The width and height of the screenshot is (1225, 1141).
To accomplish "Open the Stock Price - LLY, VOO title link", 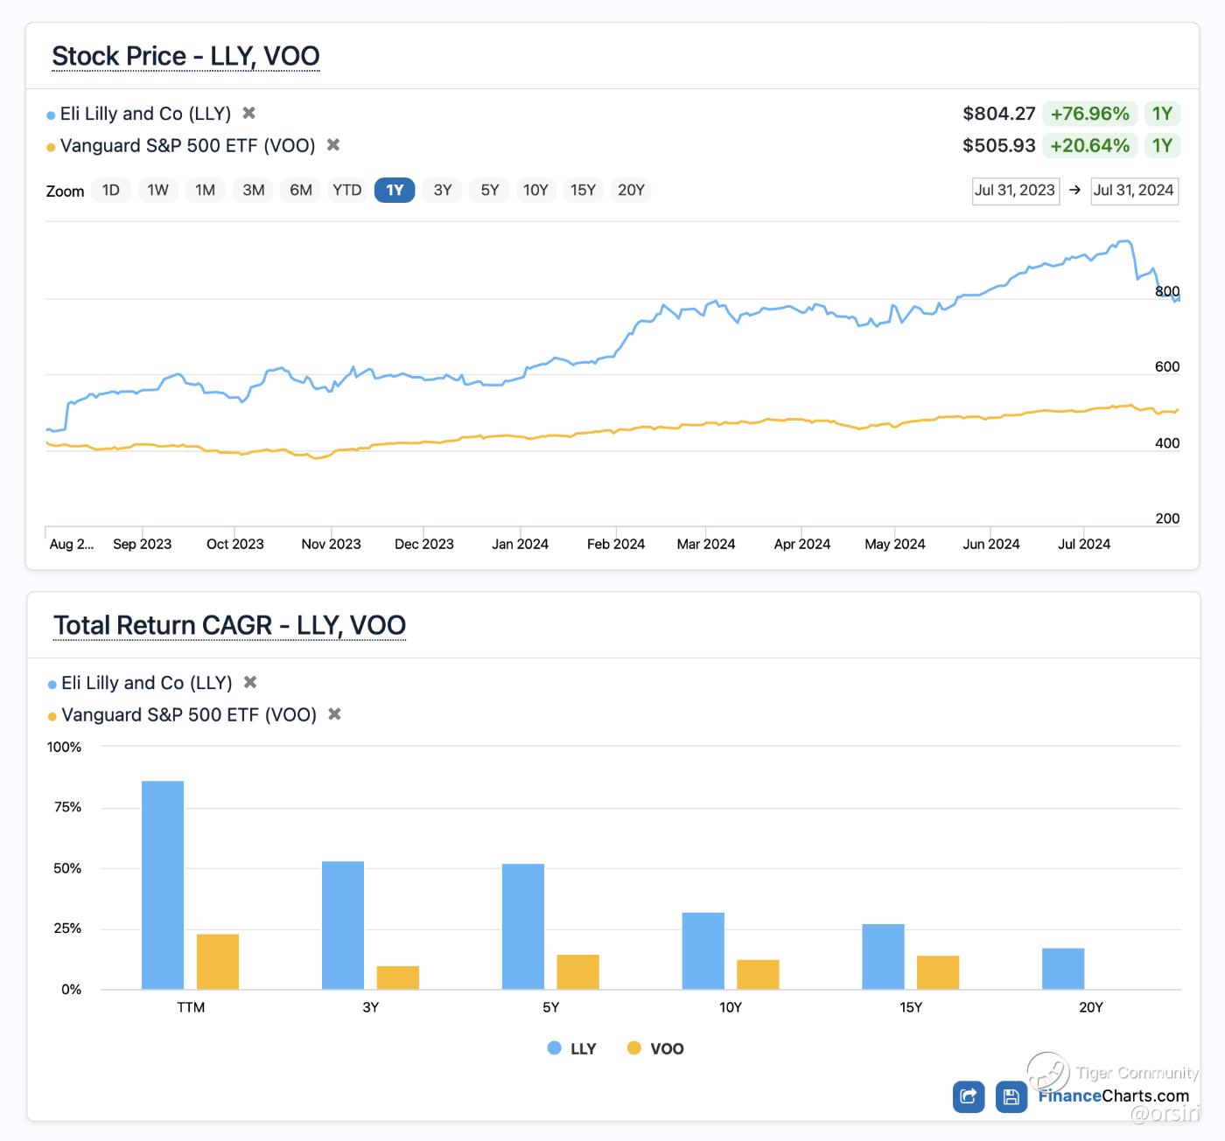I will [185, 56].
